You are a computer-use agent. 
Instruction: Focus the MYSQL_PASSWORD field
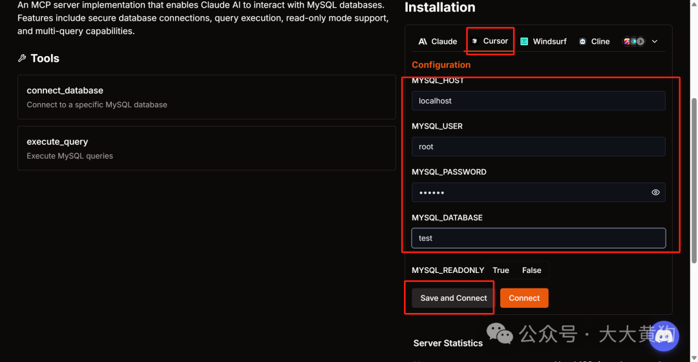point(538,192)
